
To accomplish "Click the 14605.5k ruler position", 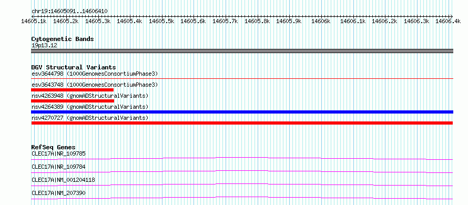I will pyautogui.click(x=161, y=21).
